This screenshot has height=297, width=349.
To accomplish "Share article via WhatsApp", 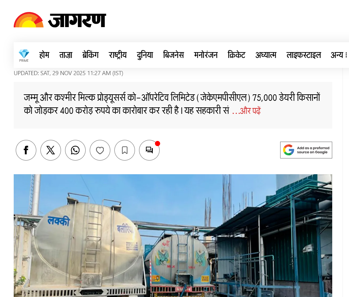I will click(75, 150).
